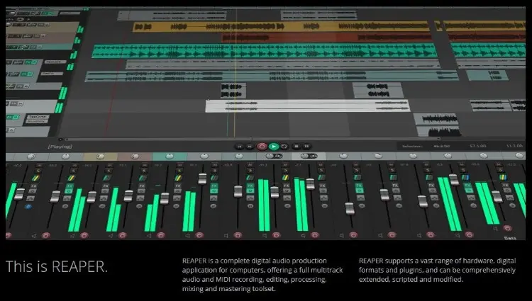Select the 'This is REAPER.' heading text
This screenshot has height=301, width=532.
click(57, 266)
